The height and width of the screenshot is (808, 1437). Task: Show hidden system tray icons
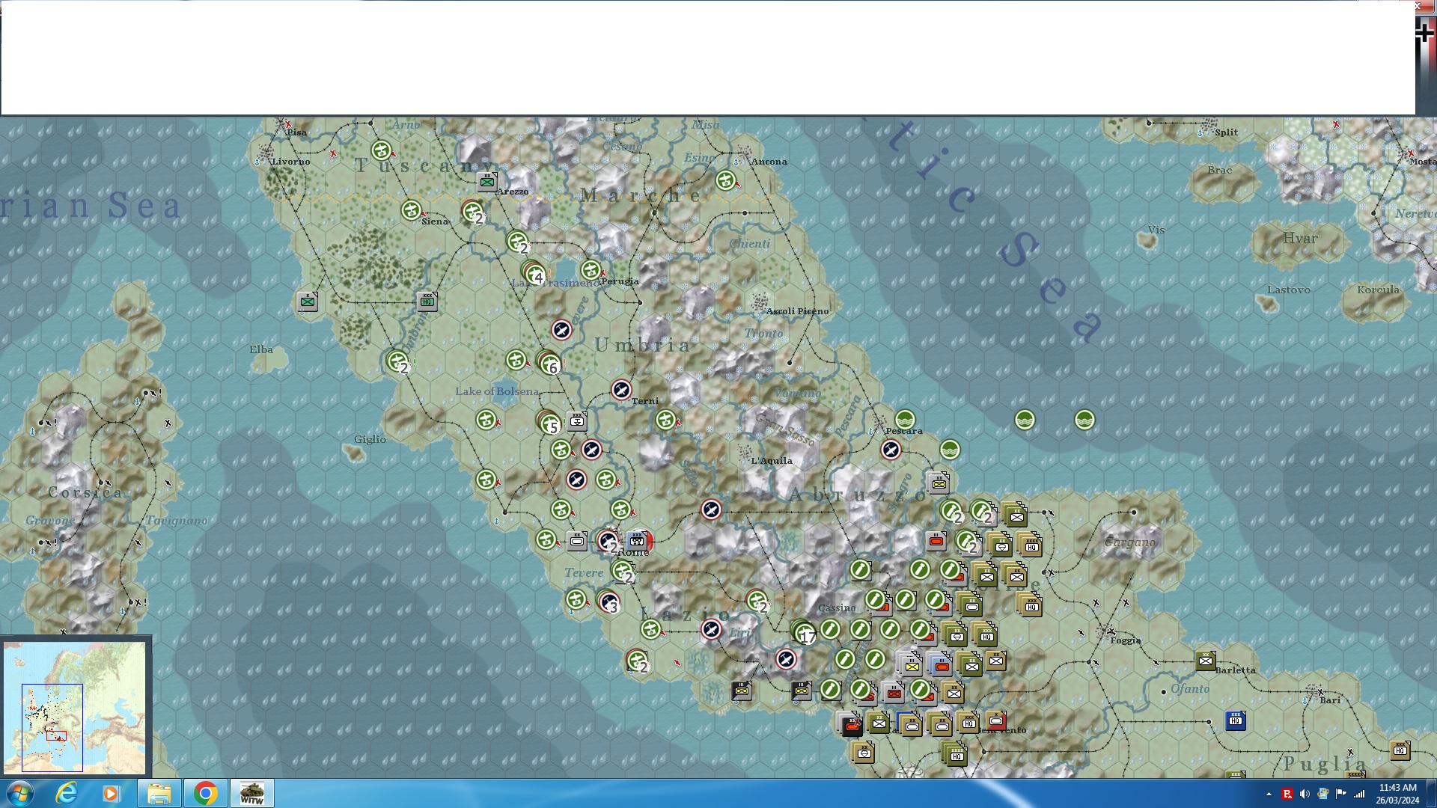pyautogui.click(x=1269, y=794)
